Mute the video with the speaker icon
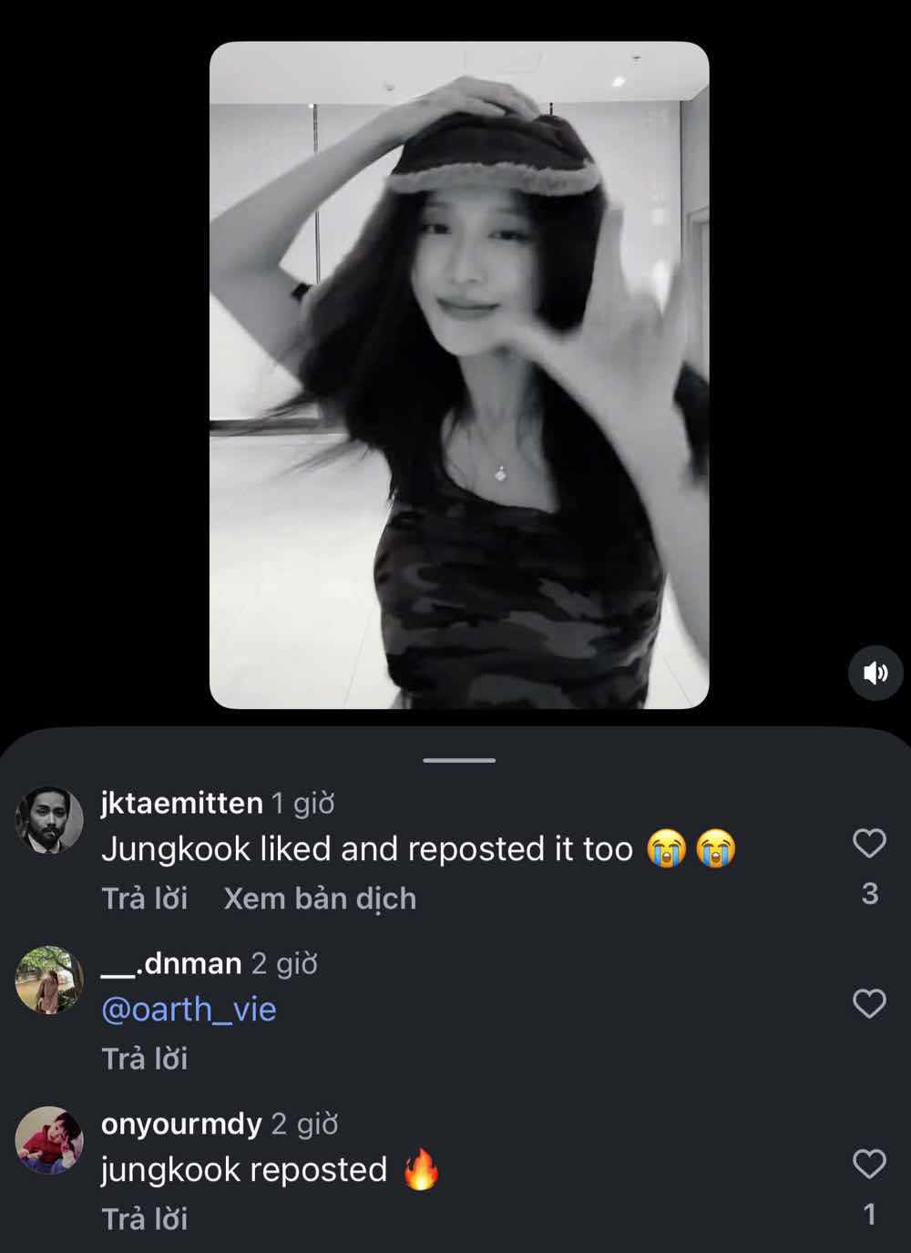The width and height of the screenshot is (911, 1253). tap(875, 673)
